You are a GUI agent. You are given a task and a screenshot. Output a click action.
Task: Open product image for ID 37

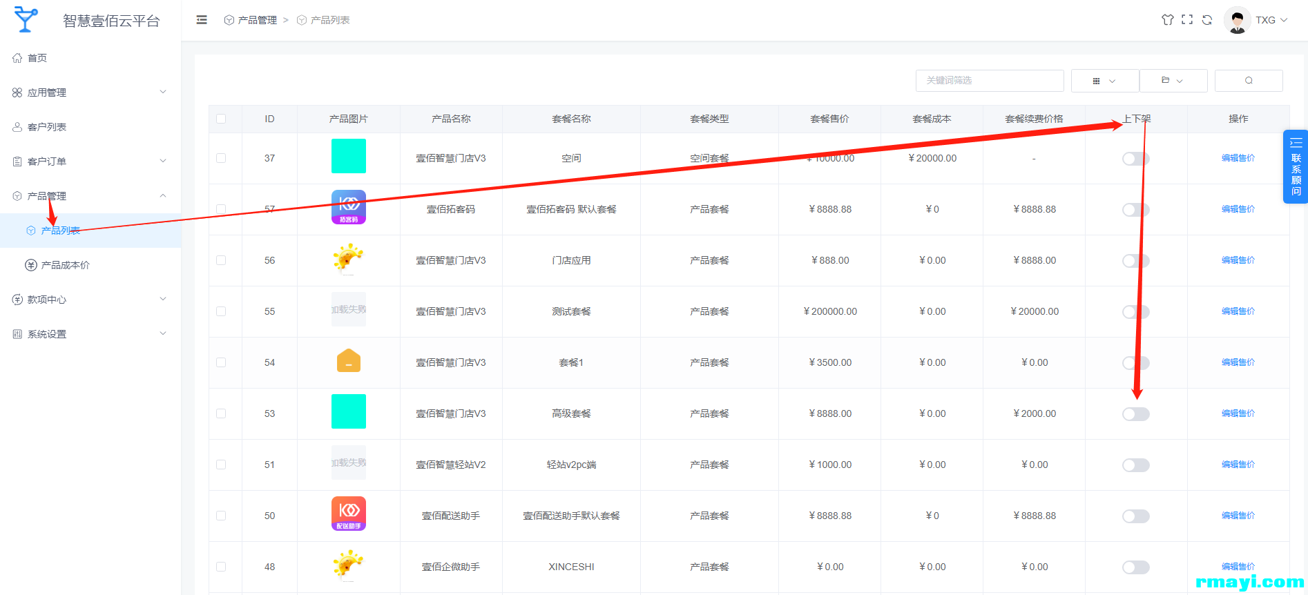tap(349, 156)
